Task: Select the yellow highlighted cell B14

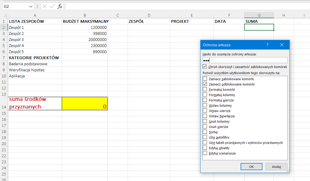Action: point(85,103)
